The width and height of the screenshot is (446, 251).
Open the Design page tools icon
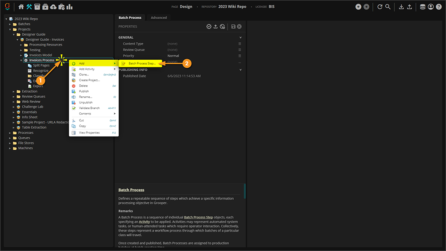[29, 7]
